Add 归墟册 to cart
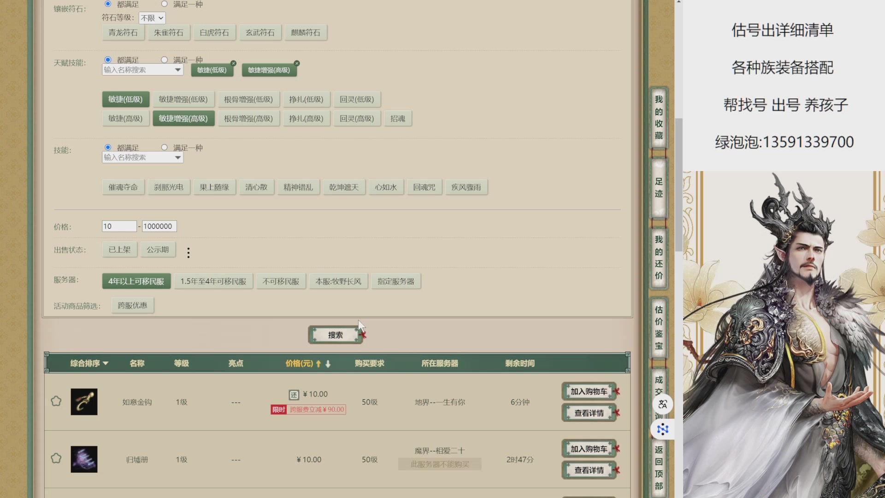This screenshot has width=885, height=498. [x=589, y=449]
